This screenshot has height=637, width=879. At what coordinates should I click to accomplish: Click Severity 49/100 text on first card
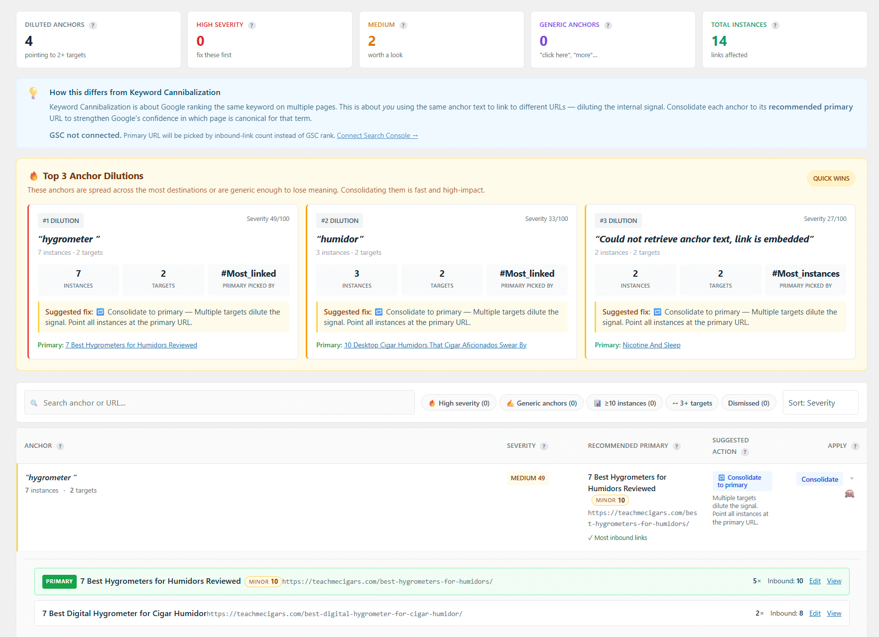point(268,219)
